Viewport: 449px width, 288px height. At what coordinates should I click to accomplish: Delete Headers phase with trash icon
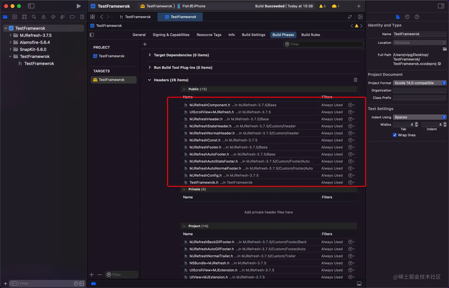click(355, 80)
